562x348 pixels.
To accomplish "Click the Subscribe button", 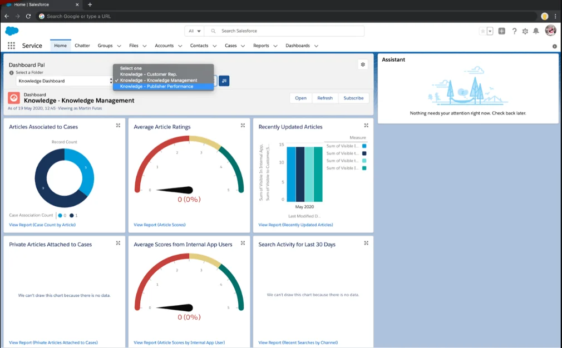I will coord(353,98).
